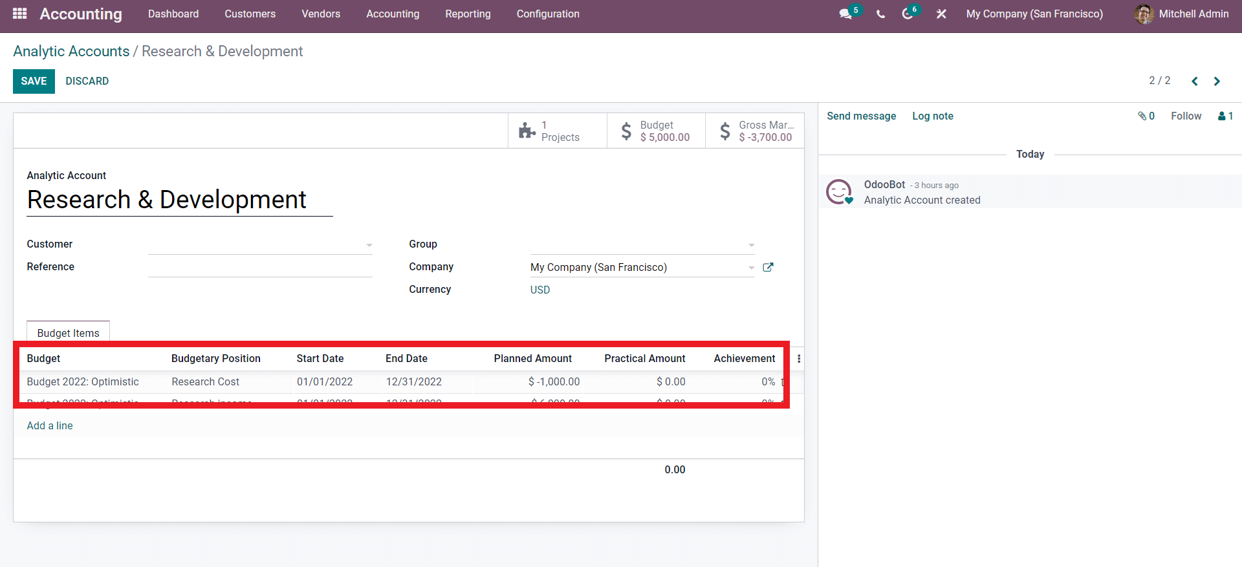Click the Reference input field
Image resolution: width=1242 pixels, height=567 pixels.
coord(260,267)
